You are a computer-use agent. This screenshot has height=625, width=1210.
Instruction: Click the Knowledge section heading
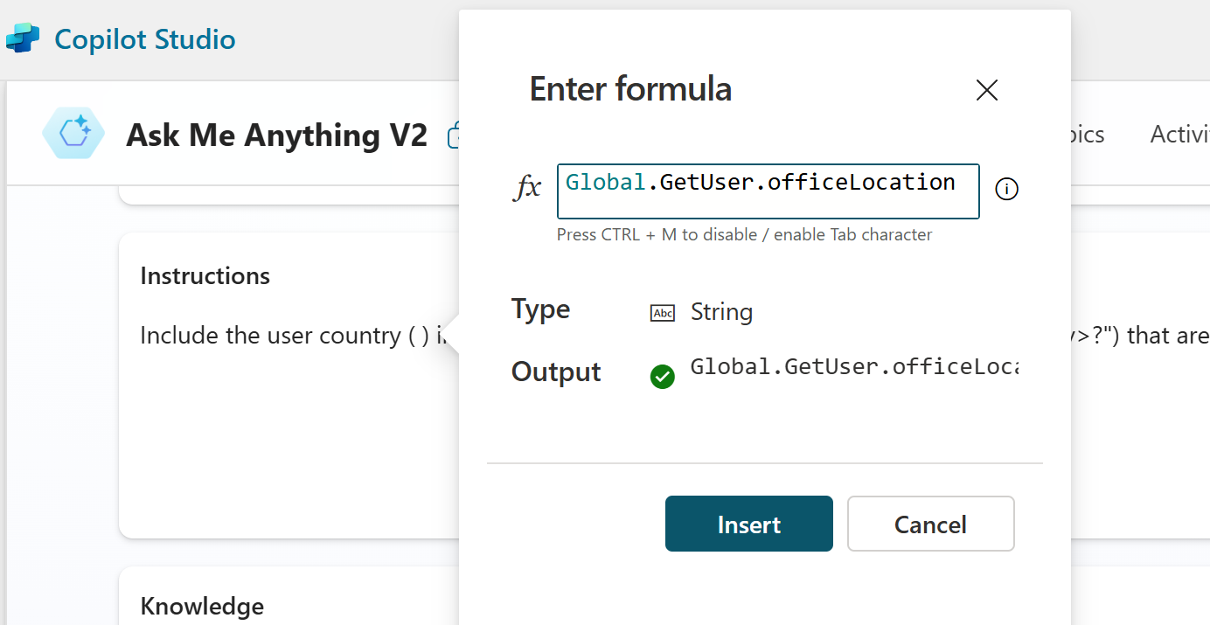[202, 606]
